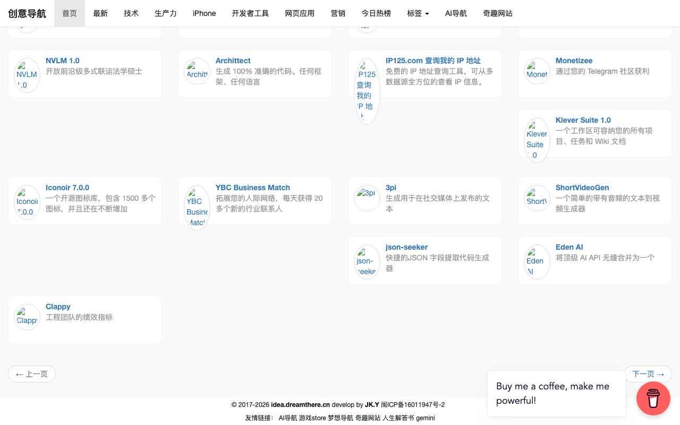Click the Clappy logo thumbnail

point(27,317)
